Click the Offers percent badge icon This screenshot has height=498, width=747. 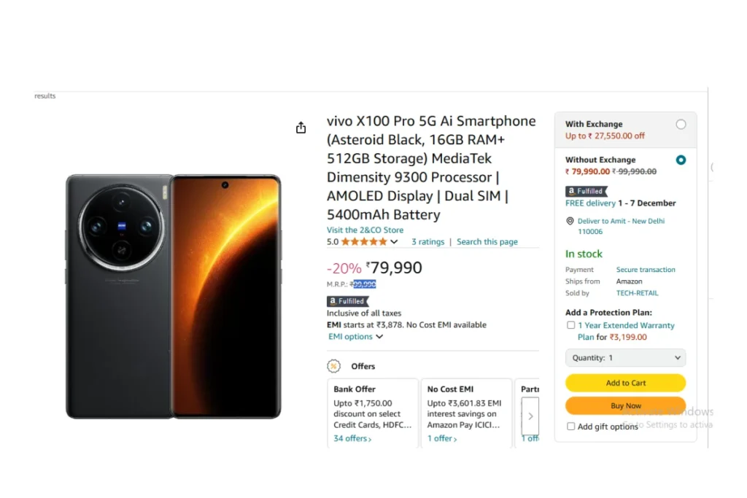click(334, 366)
